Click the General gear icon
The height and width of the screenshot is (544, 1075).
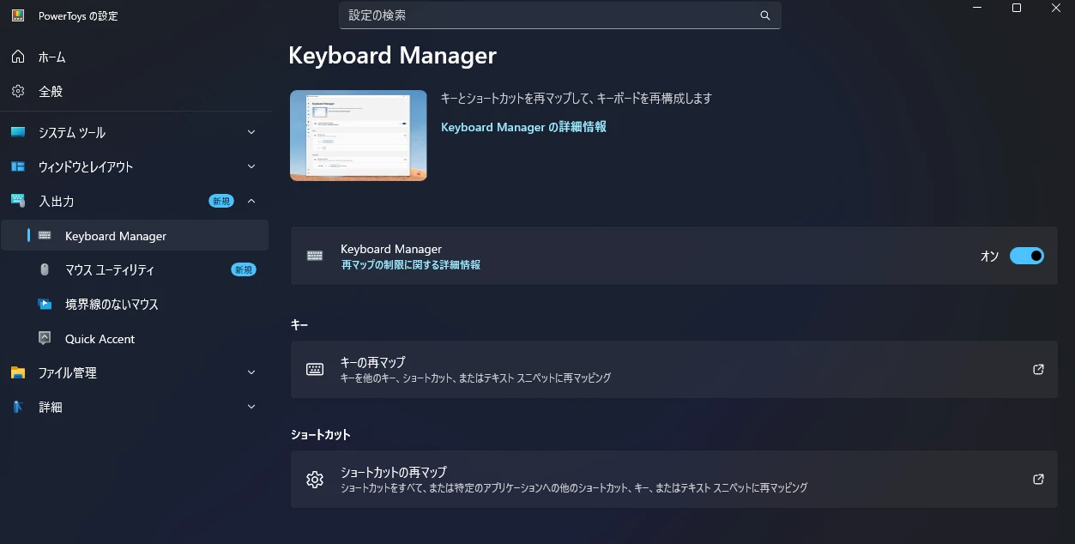coord(18,91)
